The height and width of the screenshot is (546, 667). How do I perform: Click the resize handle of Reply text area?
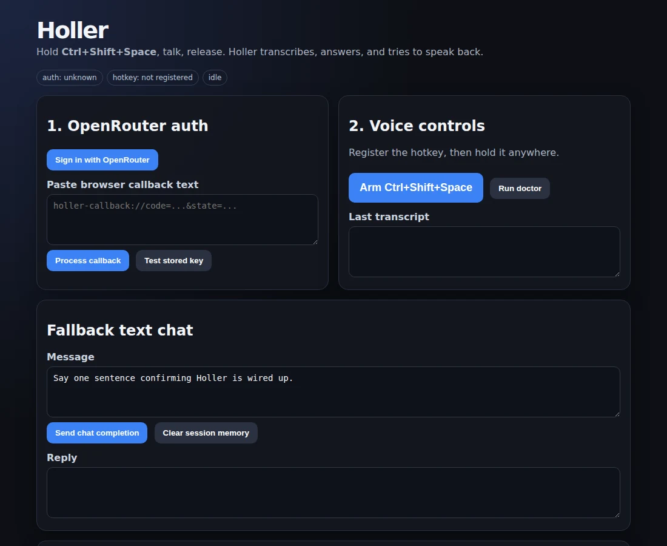point(617,514)
